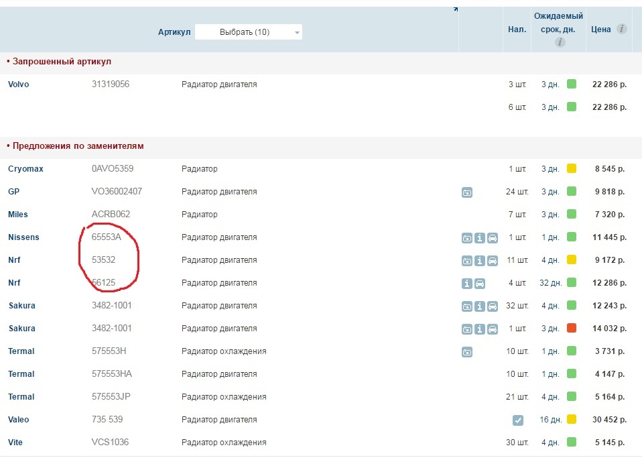The width and height of the screenshot is (642, 464).
Task: Click car icon in Nrf 56125 row
Action: (479, 284)
